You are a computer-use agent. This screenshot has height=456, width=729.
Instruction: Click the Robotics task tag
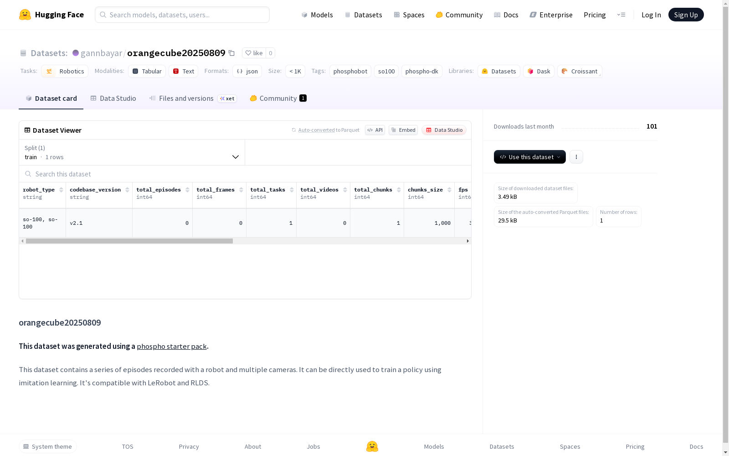point(65,71)
